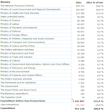Select 'Ministry of Finance' label

coord(10,20)
